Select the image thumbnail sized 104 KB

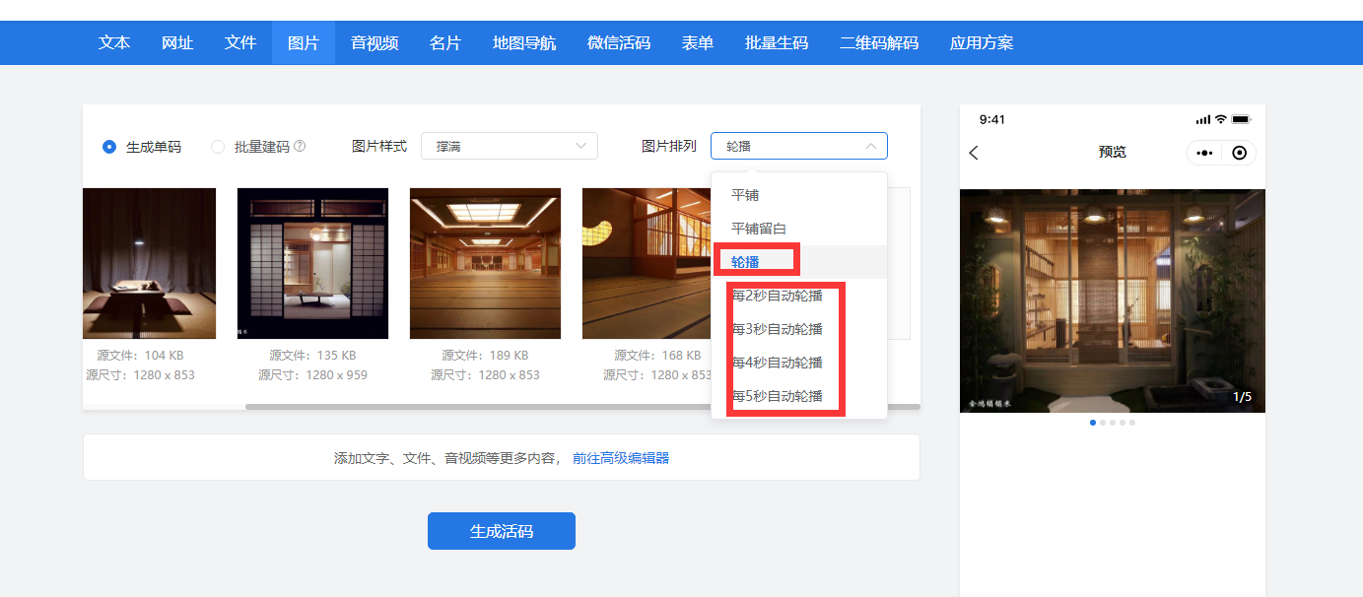click(x=149, y=264)
